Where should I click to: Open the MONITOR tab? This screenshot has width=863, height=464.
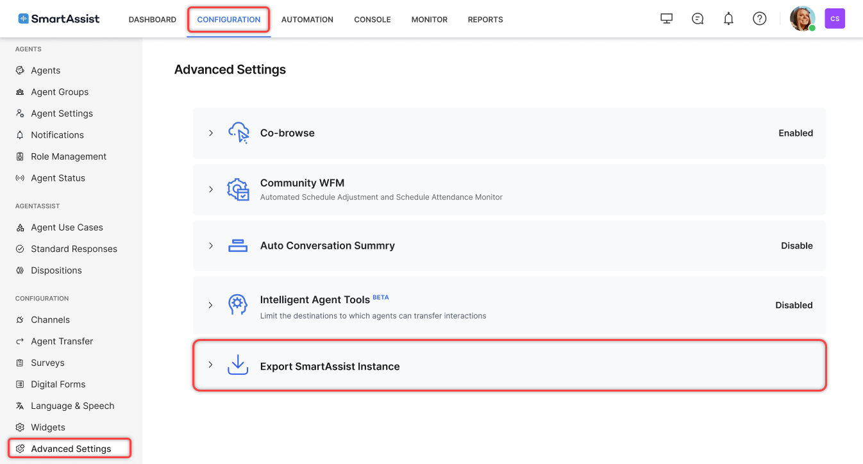coord(430,20)
